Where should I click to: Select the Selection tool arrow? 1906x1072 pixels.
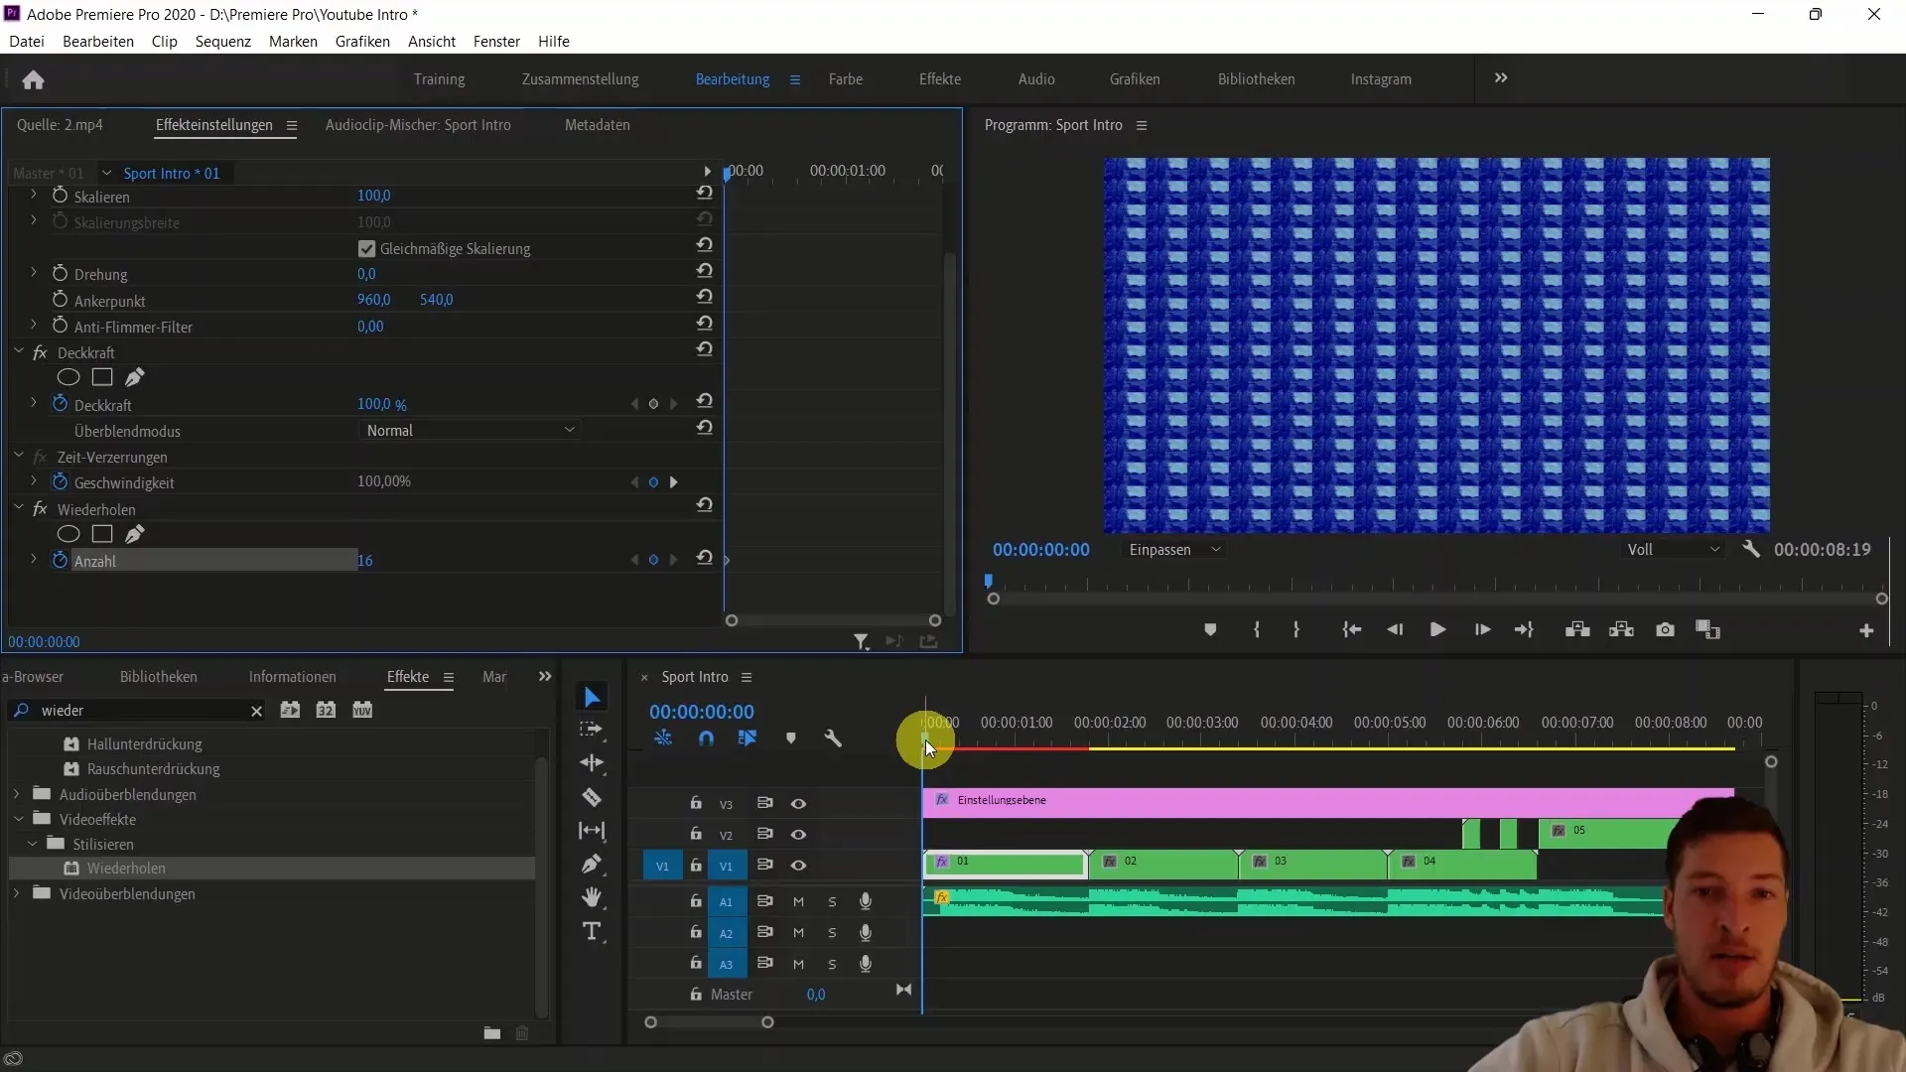point(592,697)
